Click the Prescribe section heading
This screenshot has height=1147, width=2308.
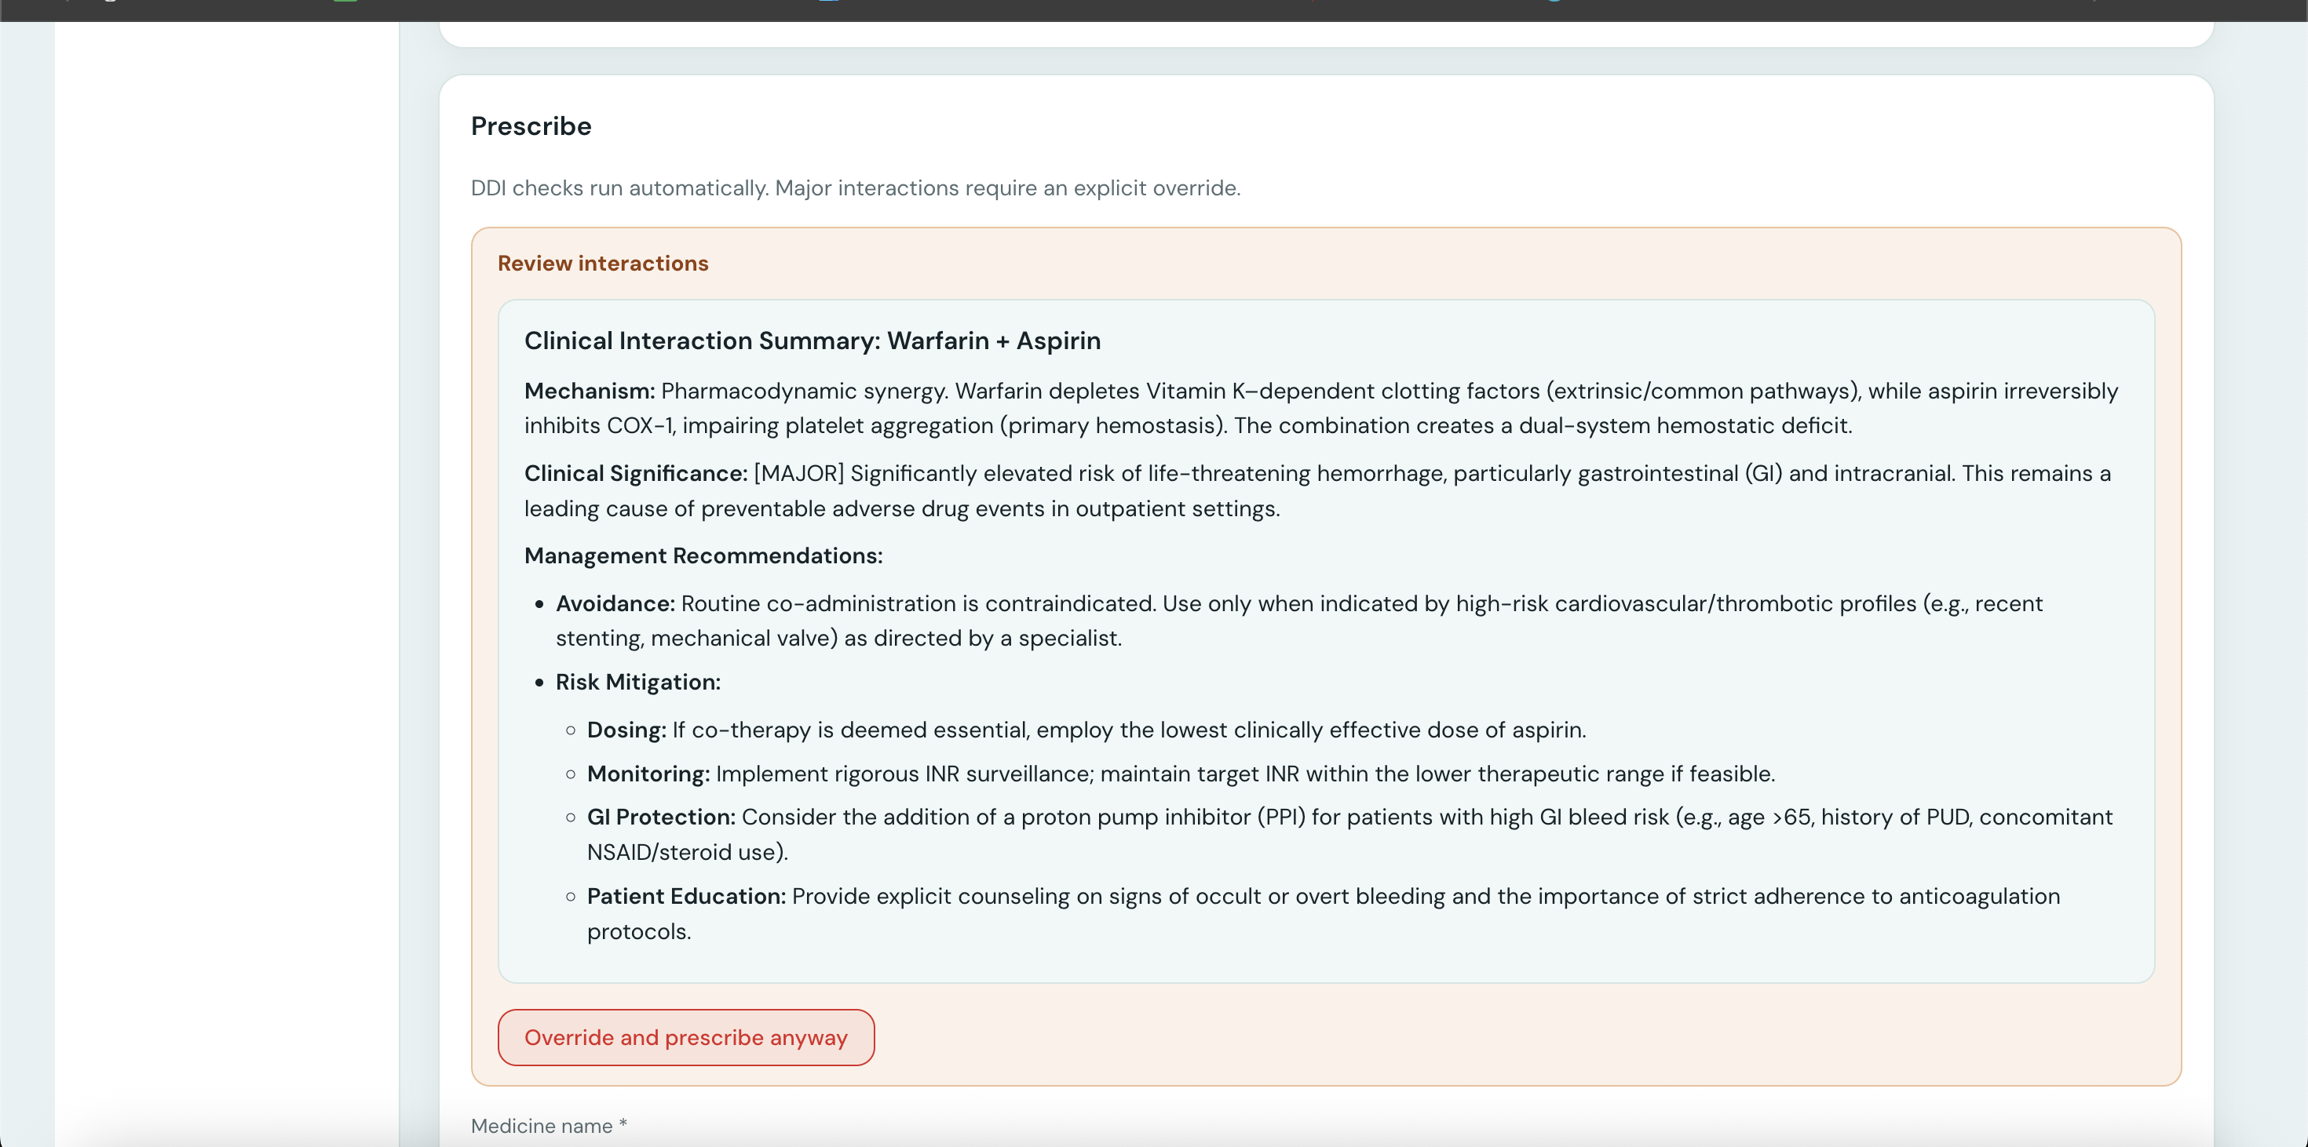point(531,126)
